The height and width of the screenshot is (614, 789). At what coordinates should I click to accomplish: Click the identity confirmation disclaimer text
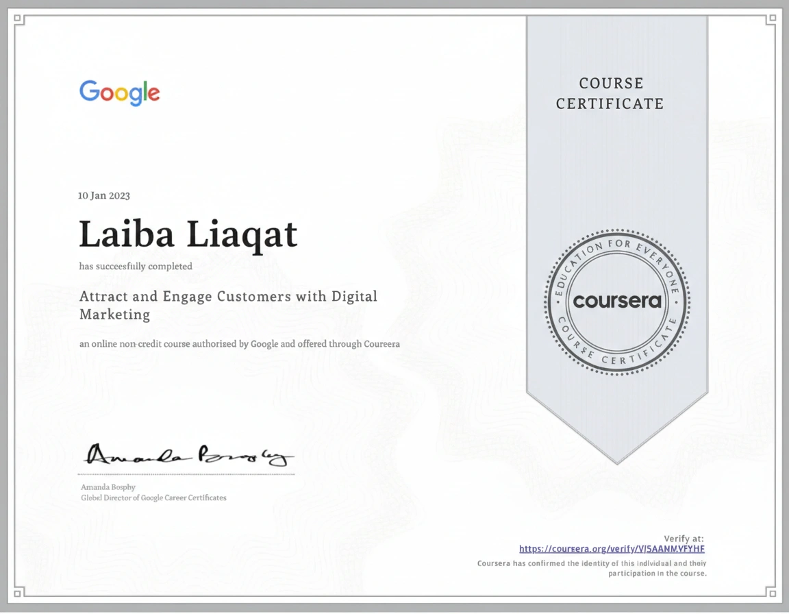(x=592, y=567)
